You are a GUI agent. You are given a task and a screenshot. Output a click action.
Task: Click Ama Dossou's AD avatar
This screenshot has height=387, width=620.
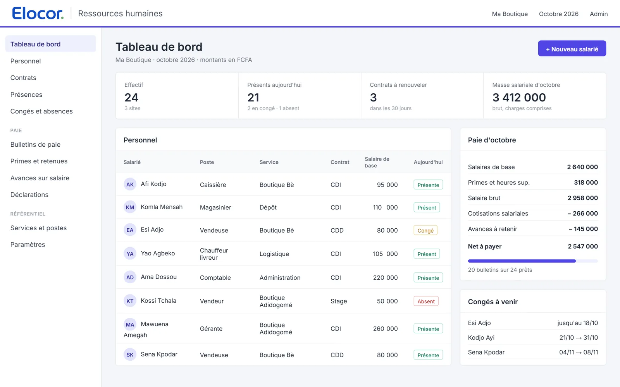[130, 277]
